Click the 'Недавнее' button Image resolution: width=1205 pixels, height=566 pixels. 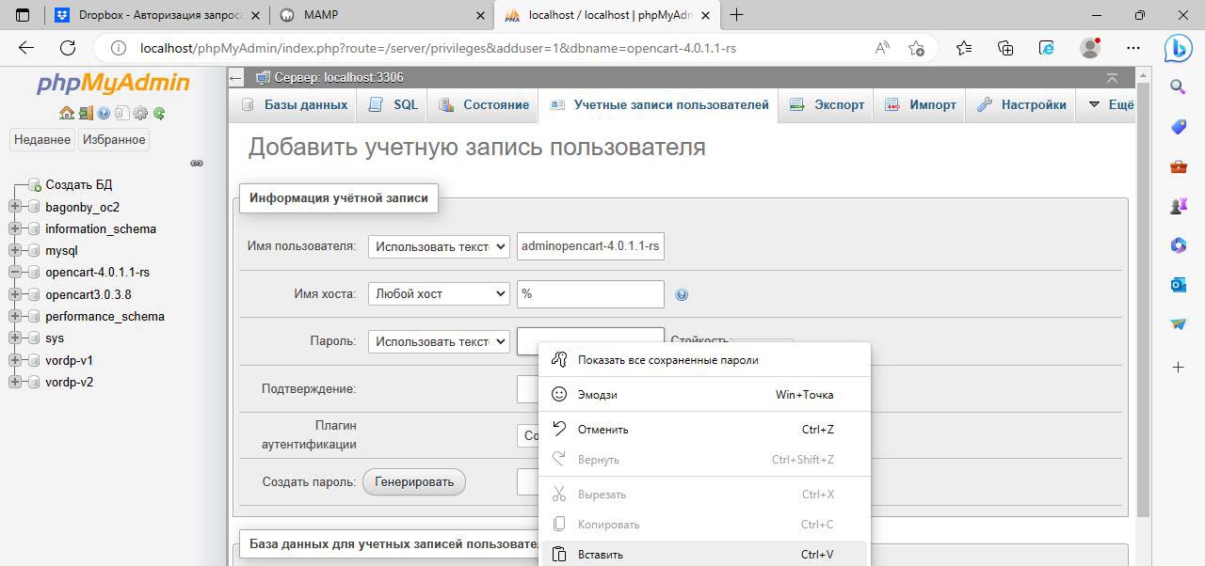point(42,139)
